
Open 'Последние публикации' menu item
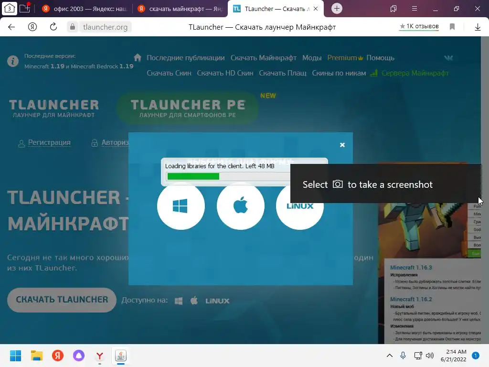coord(186,58)
